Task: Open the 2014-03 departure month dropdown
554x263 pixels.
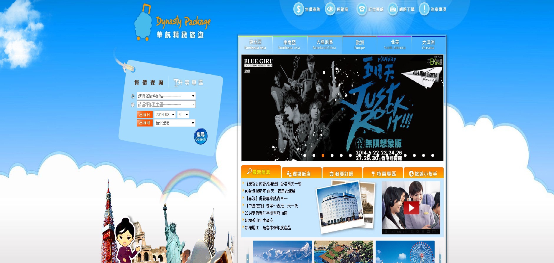Action: point(165,114)
